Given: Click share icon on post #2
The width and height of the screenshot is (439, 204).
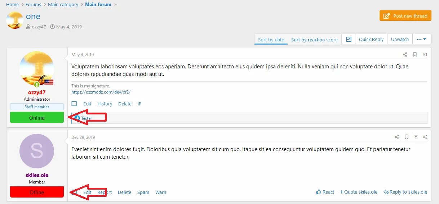Looking at the screenshot, I should point(396,137).
